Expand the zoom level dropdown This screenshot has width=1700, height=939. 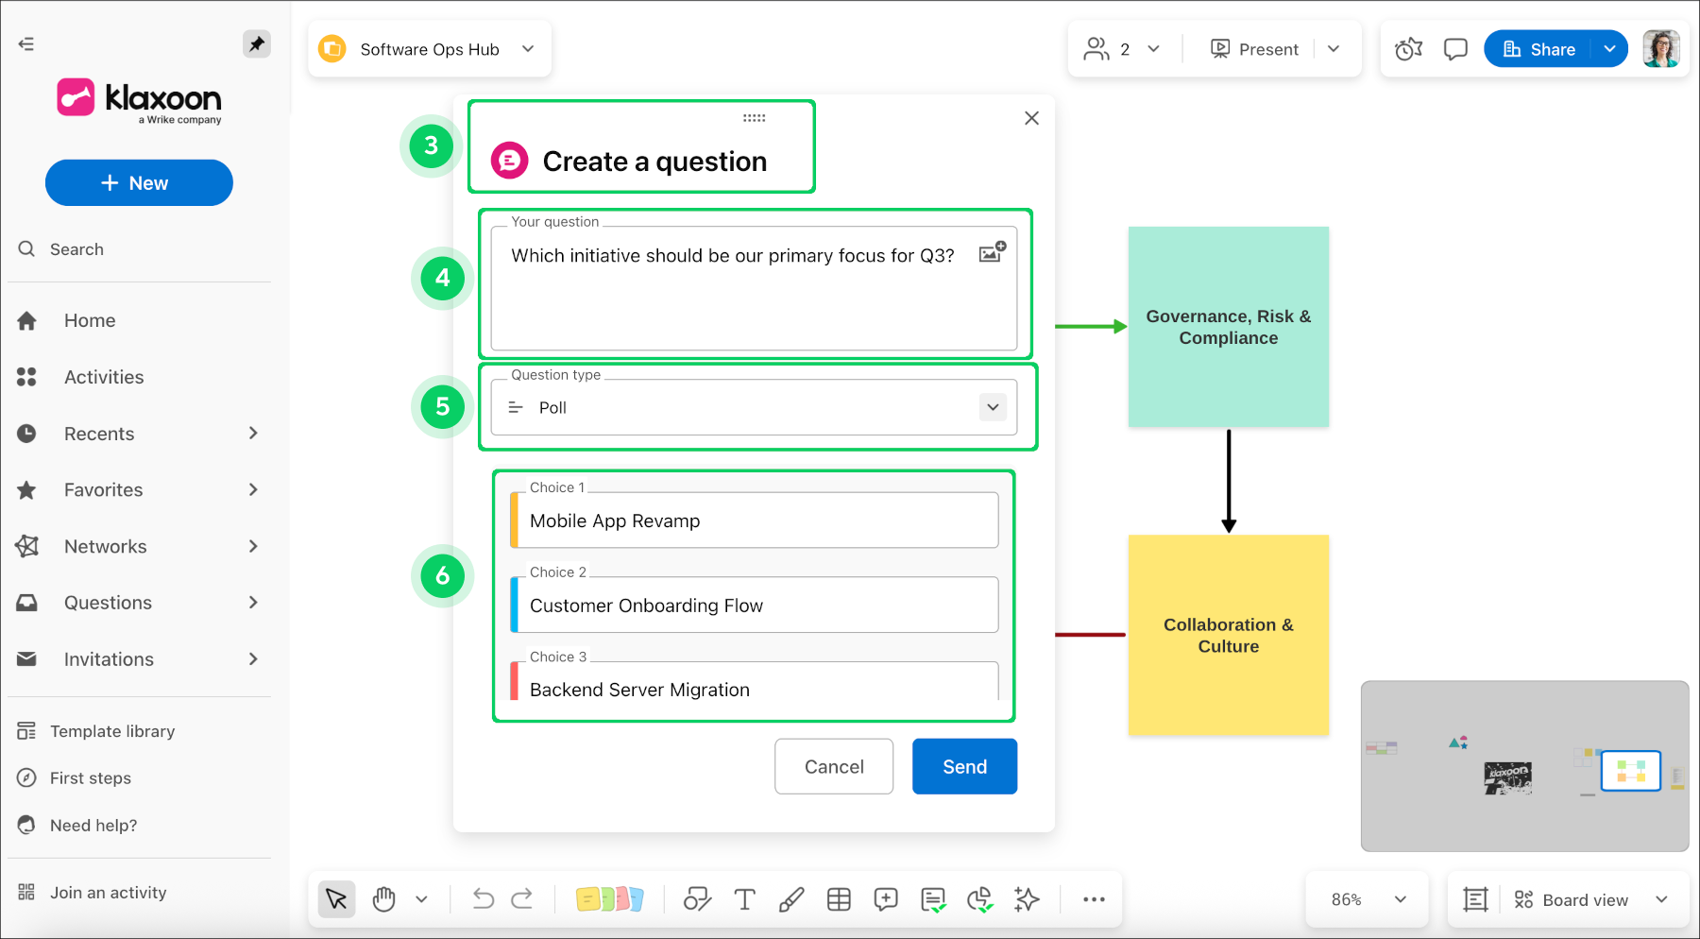point(1400,899)
